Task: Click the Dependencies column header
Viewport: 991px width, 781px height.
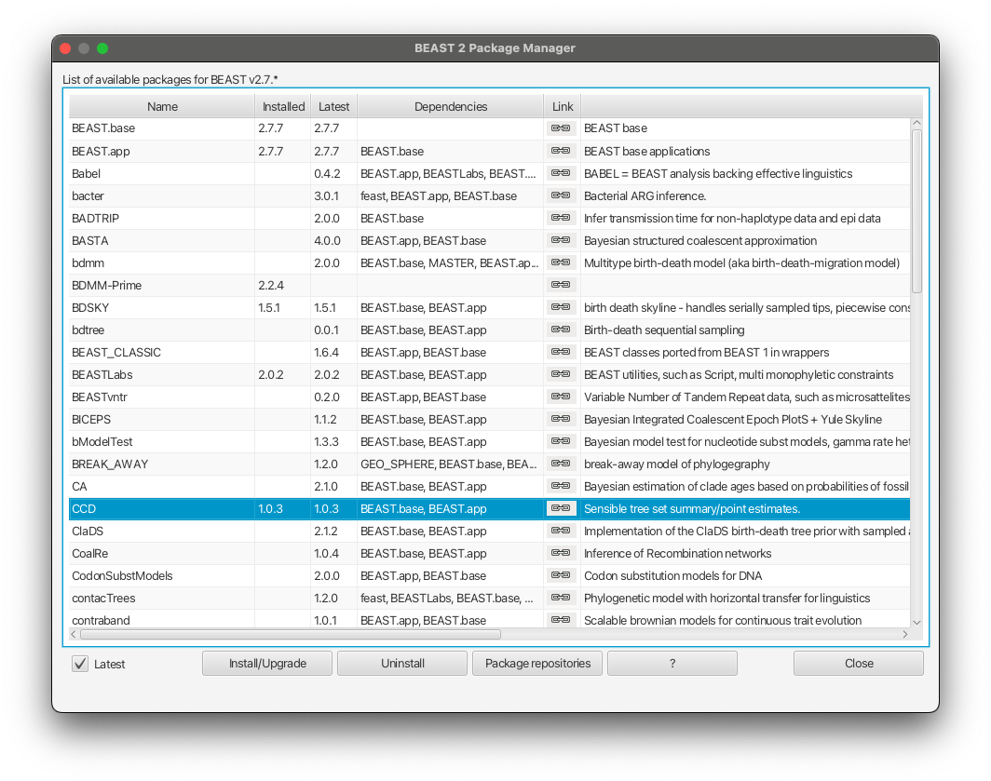Action: pos(451,106)
